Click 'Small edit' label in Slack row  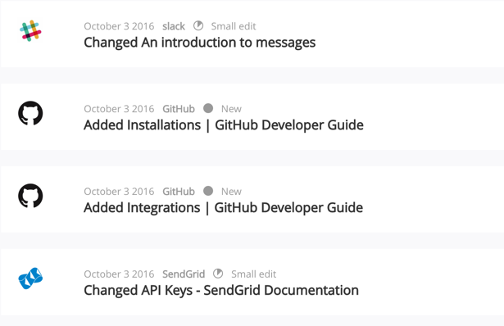pos(234,26)
